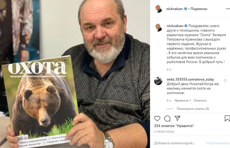The width and height of the screenshot is (230, 148).
Task: Share post via paper plane icon
Action: coord(177,118)
